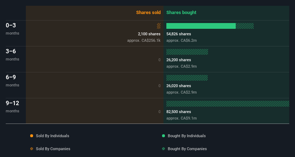The width and height of the screenshot is (295, 157).
Task: Click the 9–12 months row label
Action: [13, 107]
